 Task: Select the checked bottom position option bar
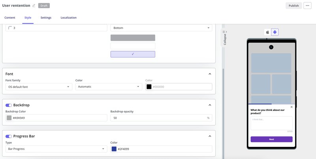(x=133, y=54)
